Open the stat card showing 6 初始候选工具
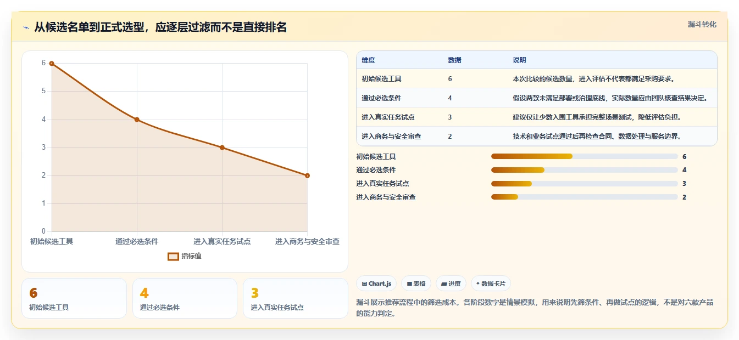 click(74, 298)
